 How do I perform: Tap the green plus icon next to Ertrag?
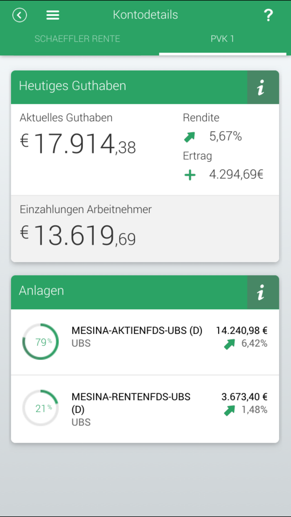tap(190, 175)
